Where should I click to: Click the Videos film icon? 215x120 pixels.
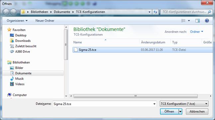point(12,84)
